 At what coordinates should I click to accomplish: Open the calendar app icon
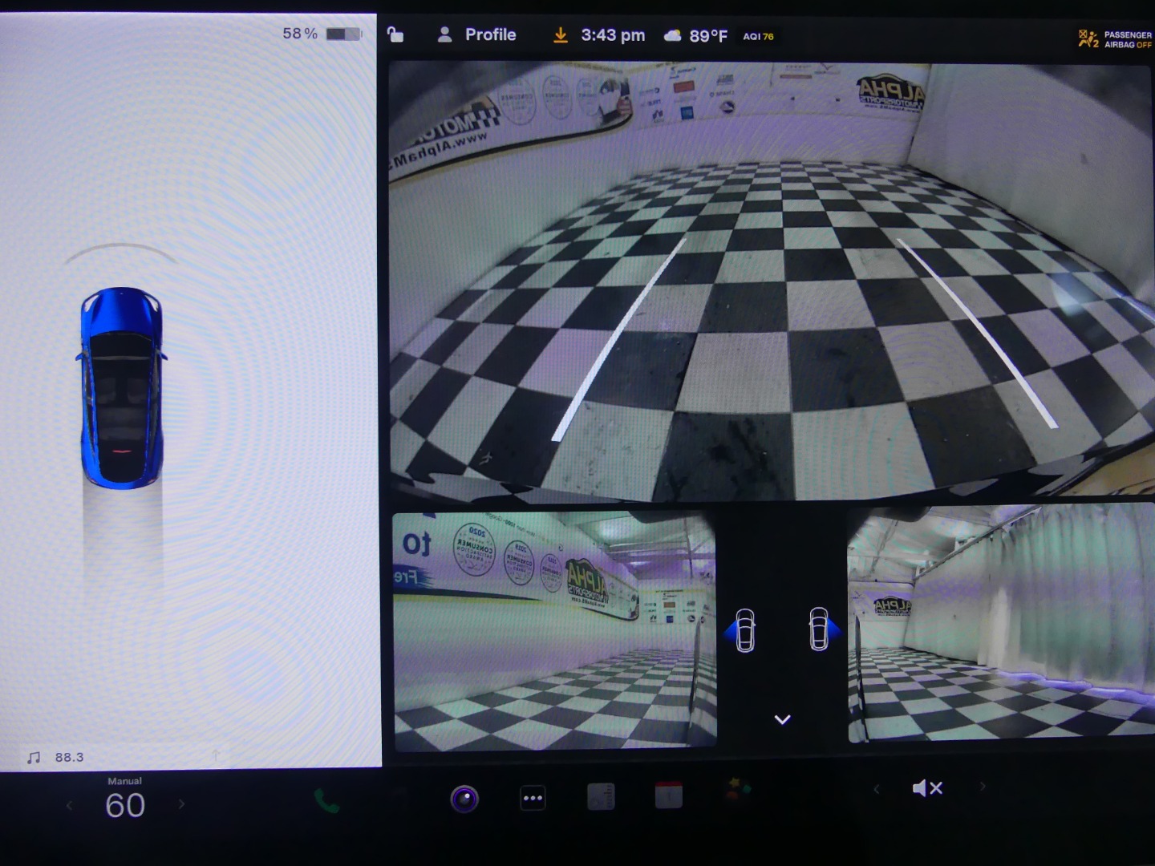668,795
